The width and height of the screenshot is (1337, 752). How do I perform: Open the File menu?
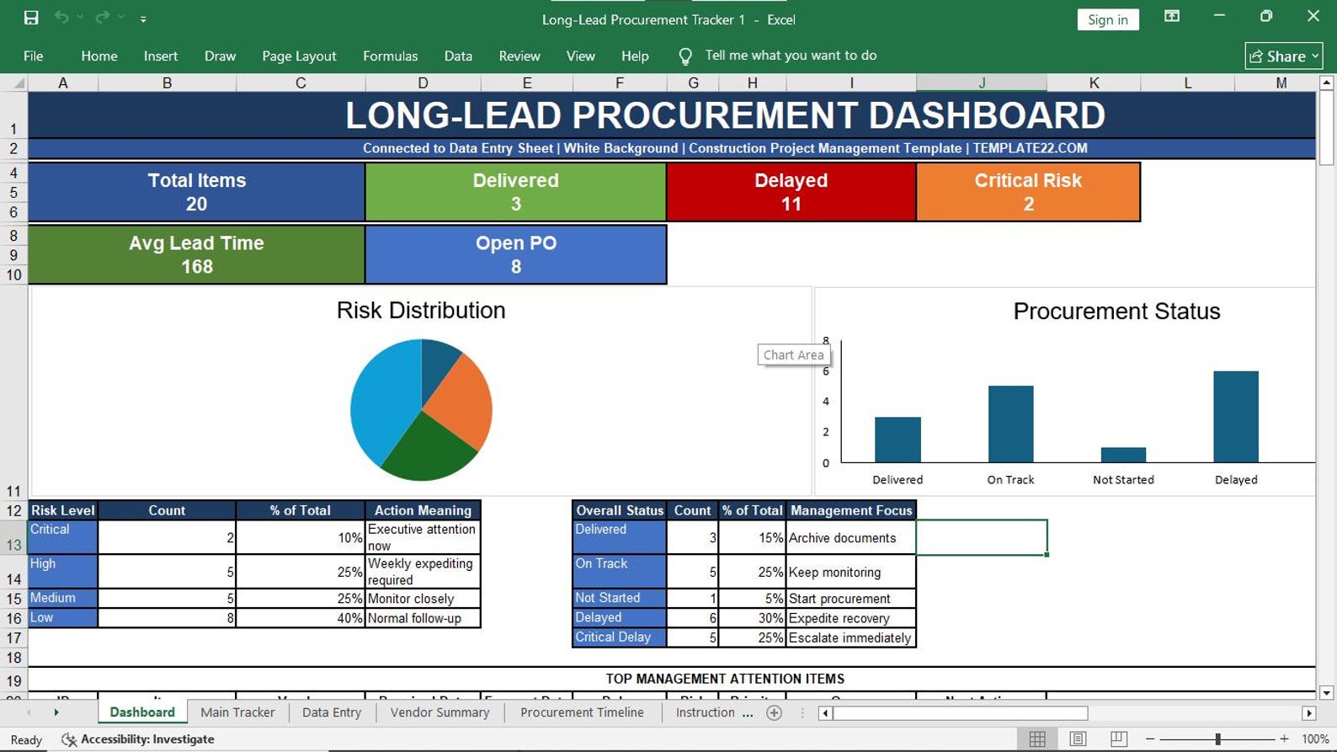34,56
